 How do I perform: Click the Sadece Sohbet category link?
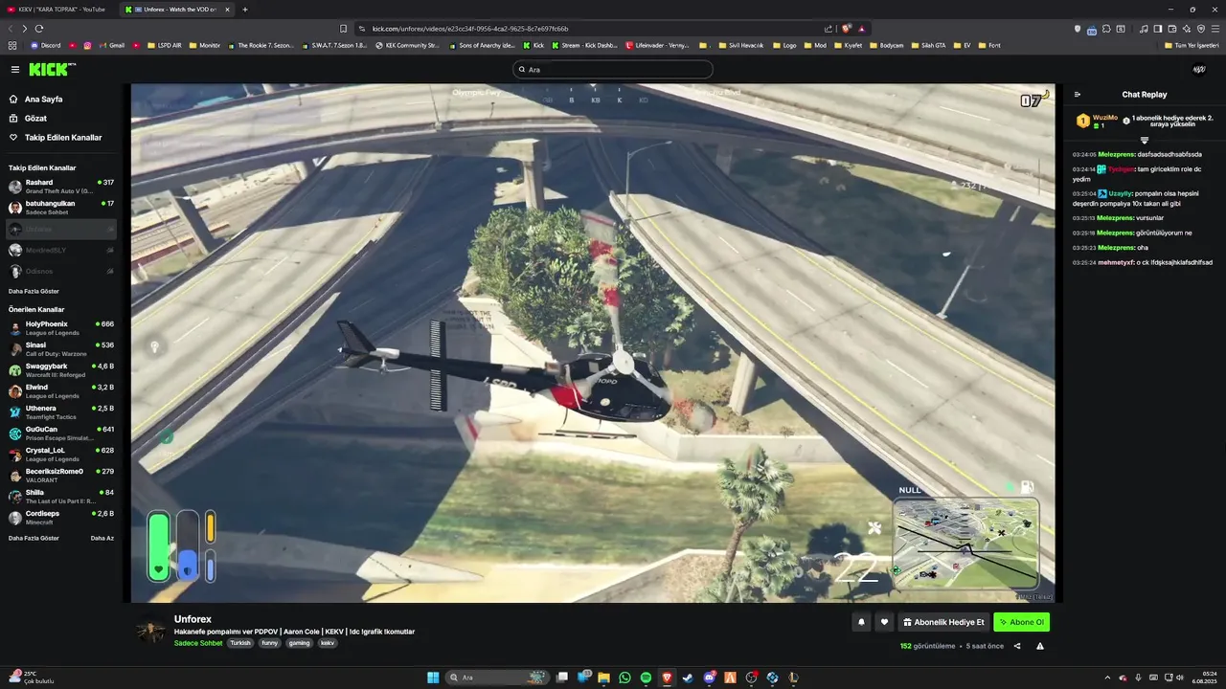pos(198,643)
